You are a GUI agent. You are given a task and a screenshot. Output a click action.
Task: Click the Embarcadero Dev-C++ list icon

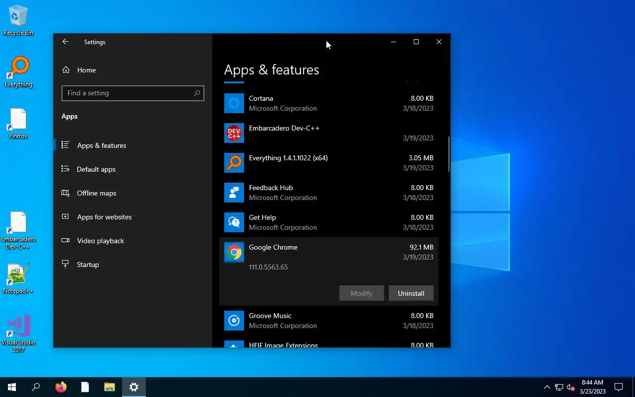pos(234,133)
